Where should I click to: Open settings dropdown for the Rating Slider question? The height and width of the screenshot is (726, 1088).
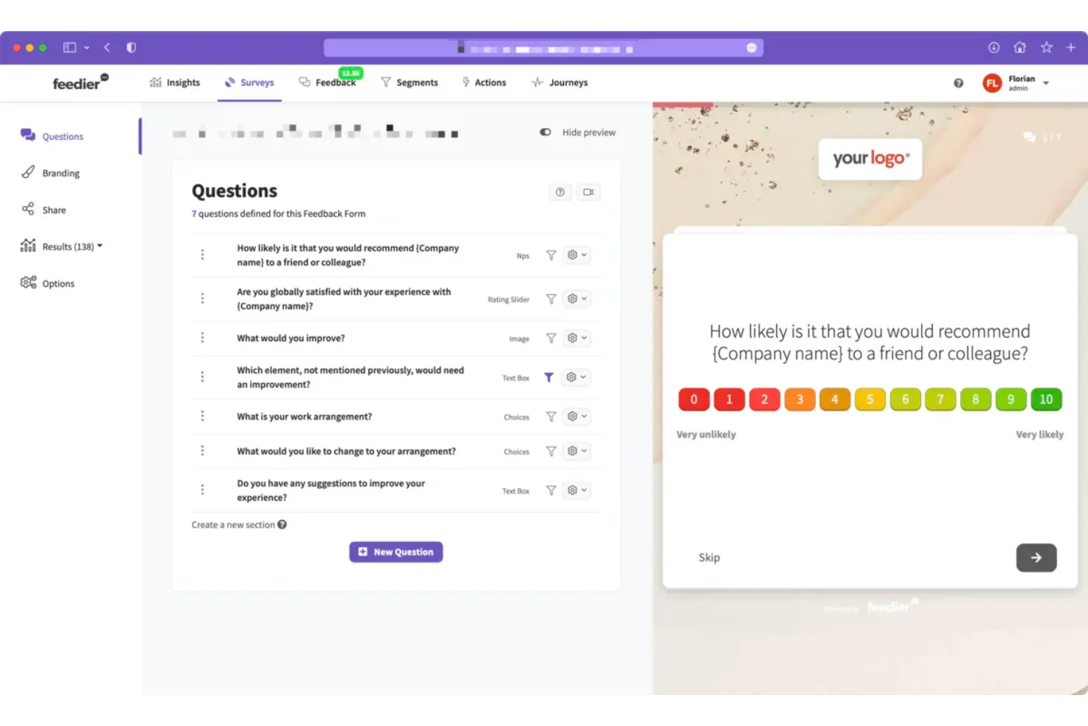pos(576,299)
